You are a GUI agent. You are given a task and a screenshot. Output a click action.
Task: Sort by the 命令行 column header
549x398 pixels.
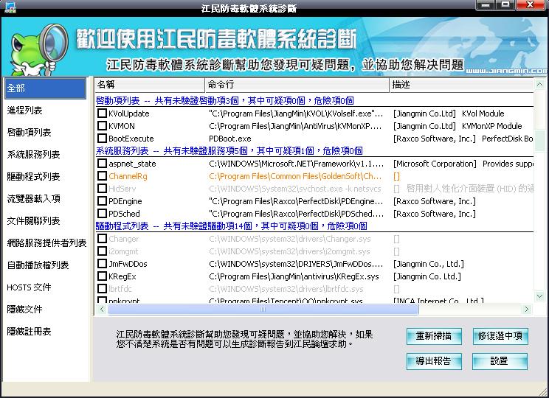click(x=297, y=85)
